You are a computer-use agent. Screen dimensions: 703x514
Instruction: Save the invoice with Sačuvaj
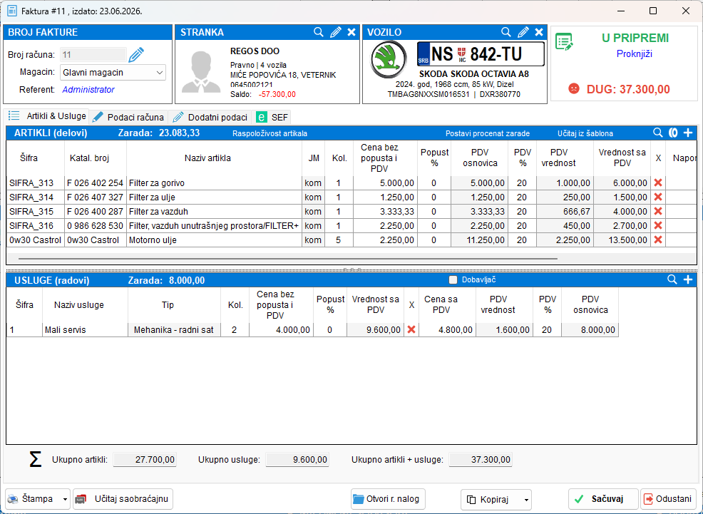coord(603,499)
